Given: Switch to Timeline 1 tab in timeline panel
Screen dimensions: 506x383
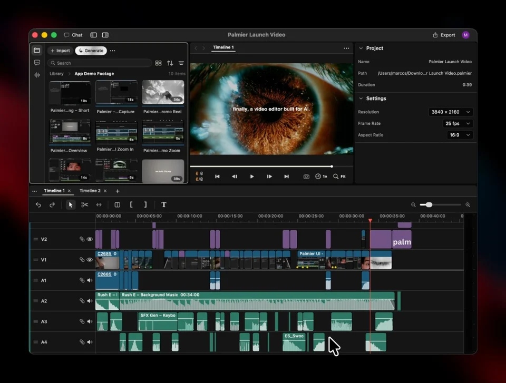Looking at the screenshot, I should coord(54,191).
